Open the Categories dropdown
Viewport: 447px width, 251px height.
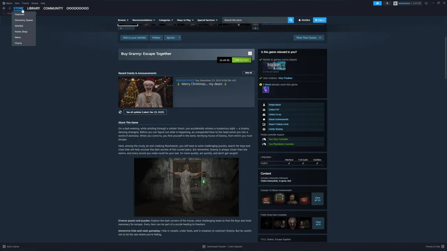[x=166, y=20]
